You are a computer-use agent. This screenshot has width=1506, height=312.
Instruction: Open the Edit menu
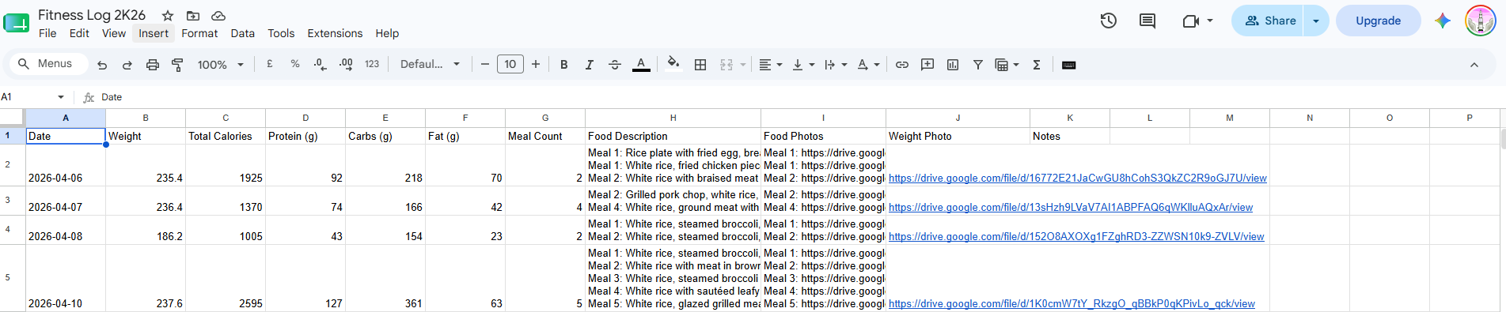tap(79, 33)
